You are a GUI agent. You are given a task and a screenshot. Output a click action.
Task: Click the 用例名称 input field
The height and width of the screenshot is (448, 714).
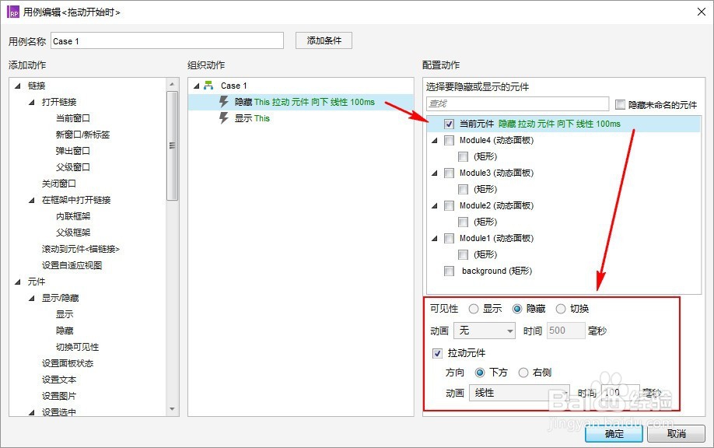coord(167,41)
